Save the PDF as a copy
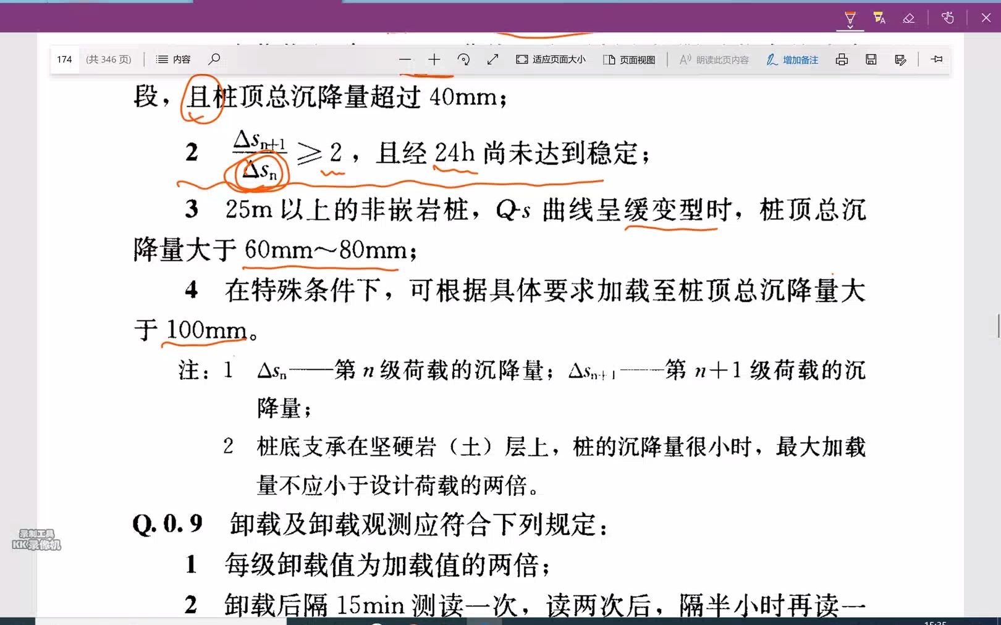 (x=900, y=59)
